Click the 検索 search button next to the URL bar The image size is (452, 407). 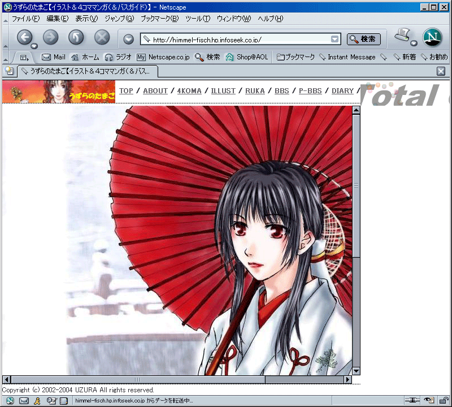click(364, 39)
